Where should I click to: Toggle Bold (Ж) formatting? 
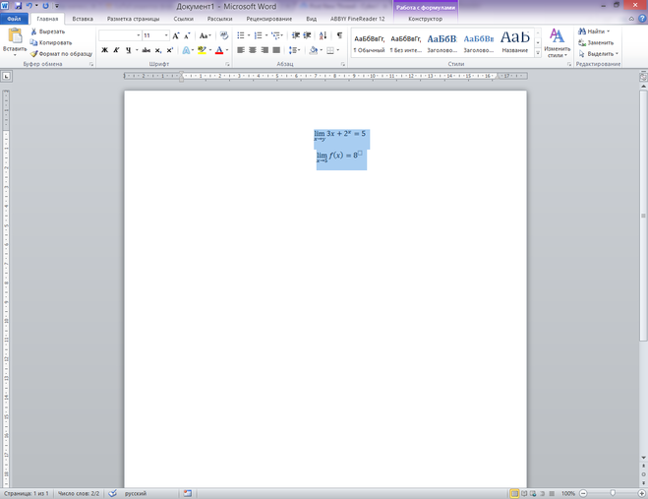pos(105,50)
